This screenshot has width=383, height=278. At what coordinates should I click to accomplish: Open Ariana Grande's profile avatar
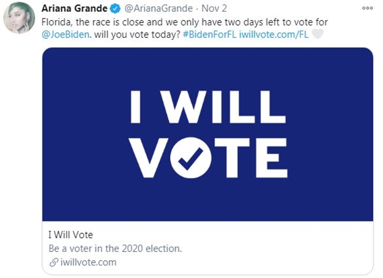19,21
